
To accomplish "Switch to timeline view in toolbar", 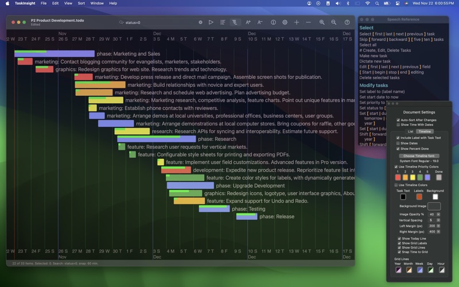I will coord(235,22).
